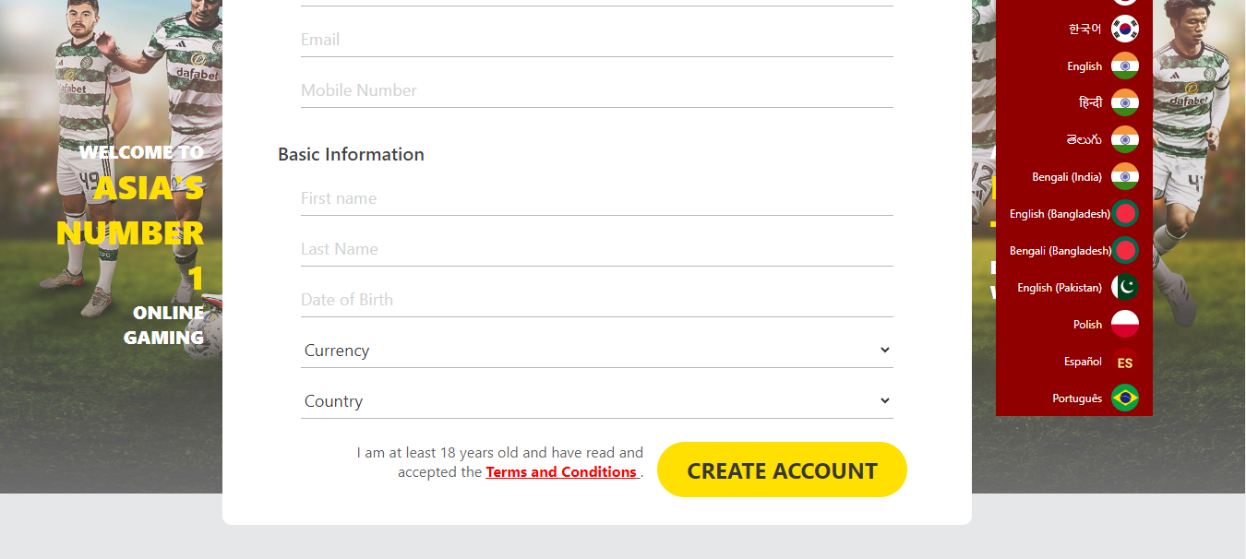This screenshot has height=559, width=1246.
Task: Click the Pakistan flag icon
Action: (x=1124, y=287)
